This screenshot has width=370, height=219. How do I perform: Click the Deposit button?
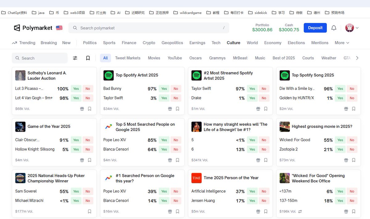(x=315, y=28)
